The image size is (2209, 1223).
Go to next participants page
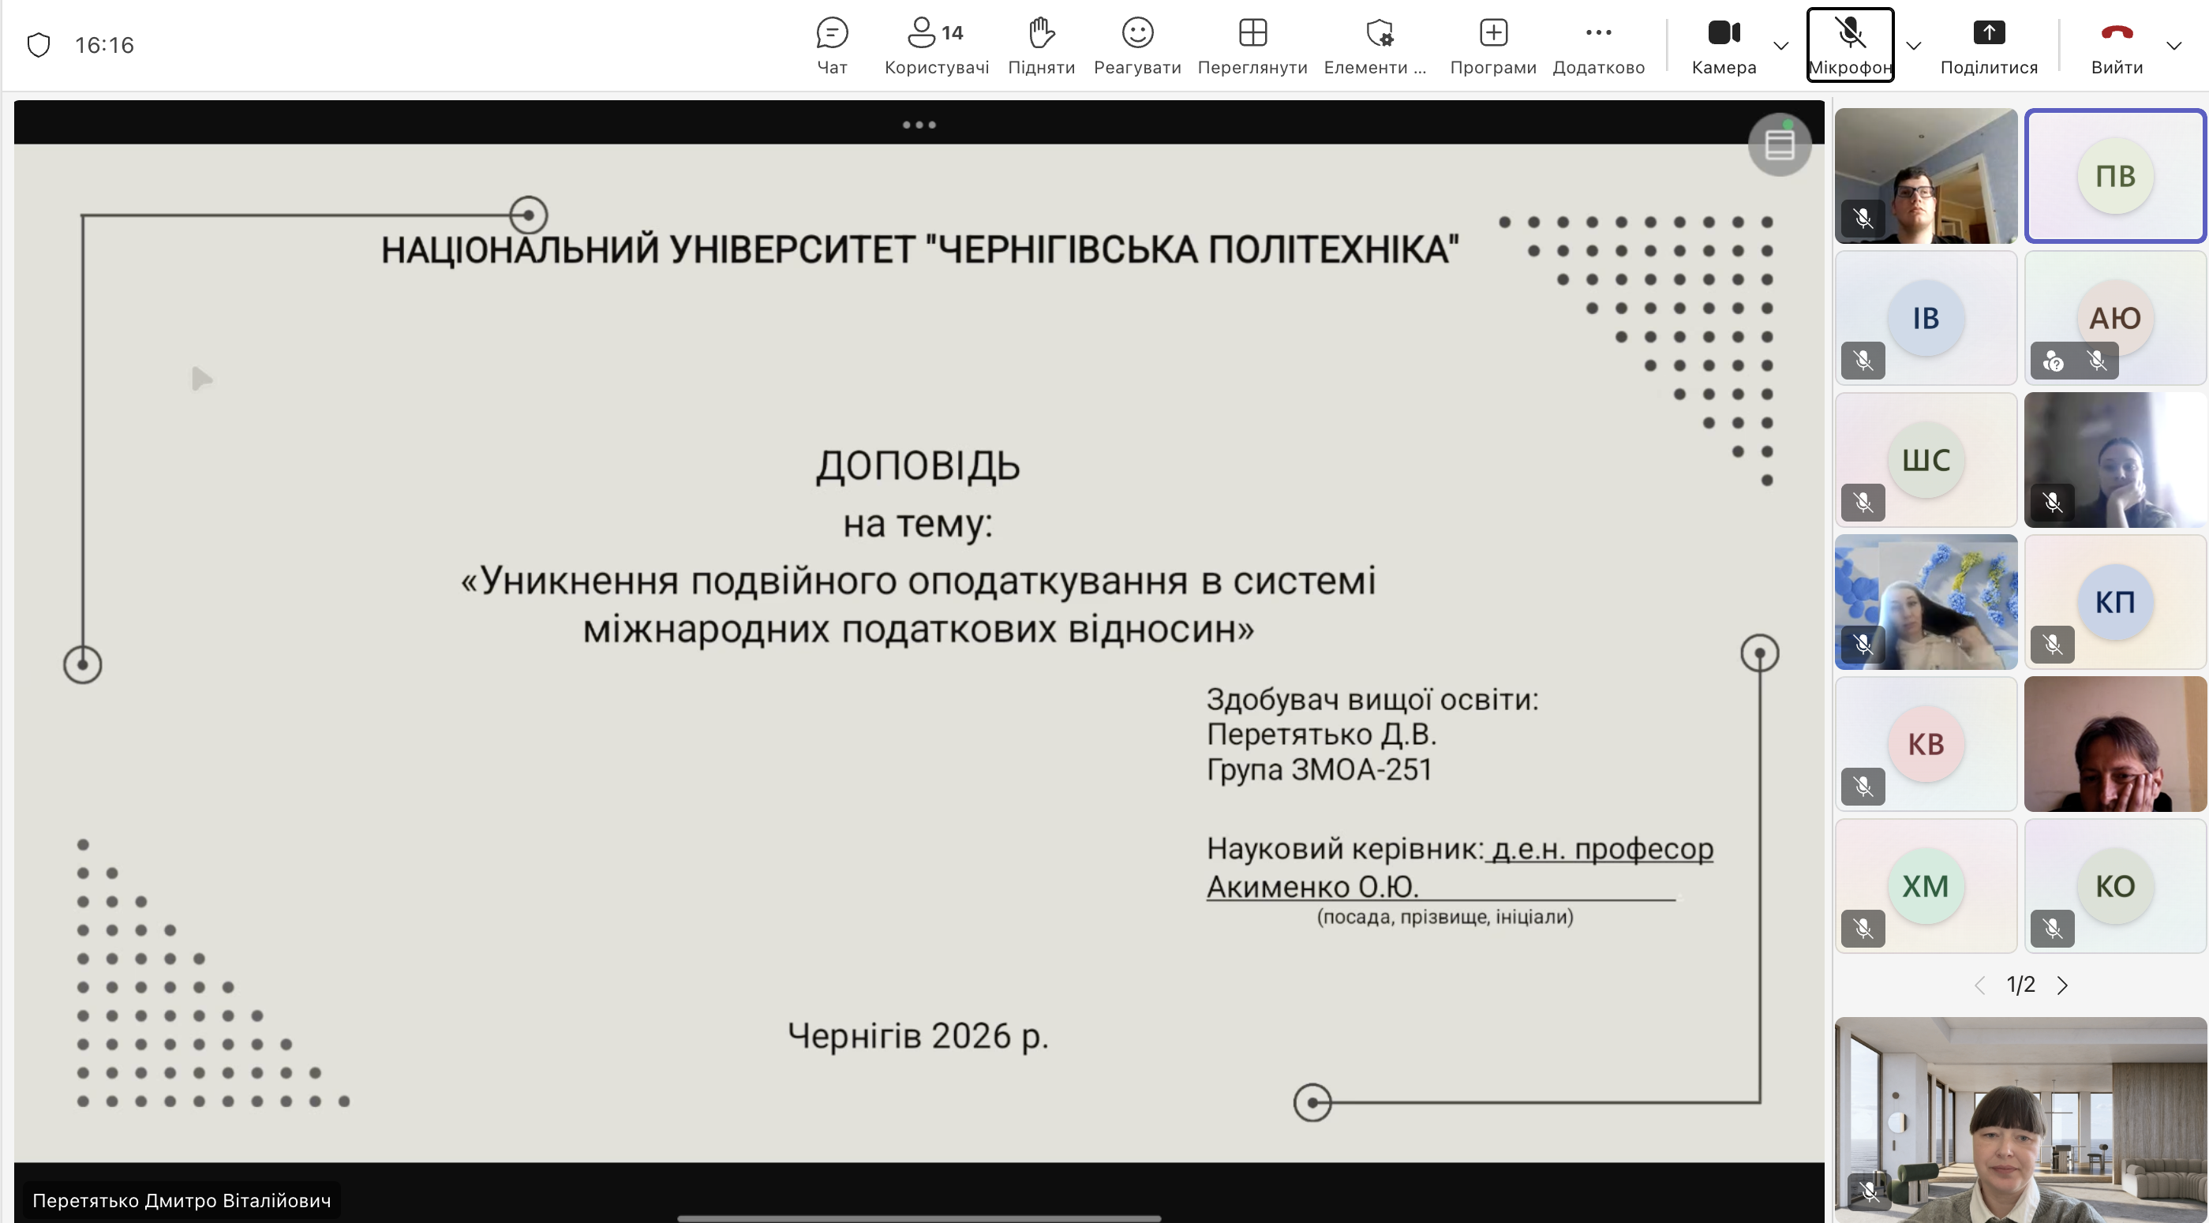[x=2062, y=986]
